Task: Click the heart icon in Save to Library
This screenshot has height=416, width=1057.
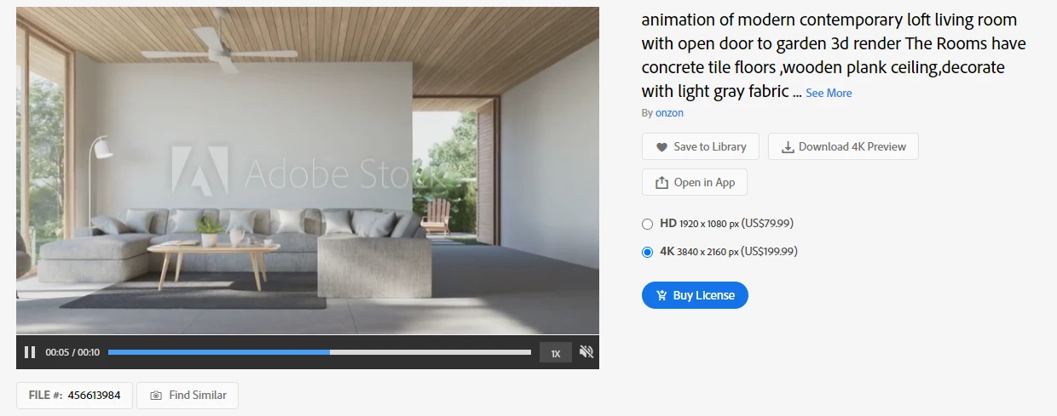Action: 661,147
